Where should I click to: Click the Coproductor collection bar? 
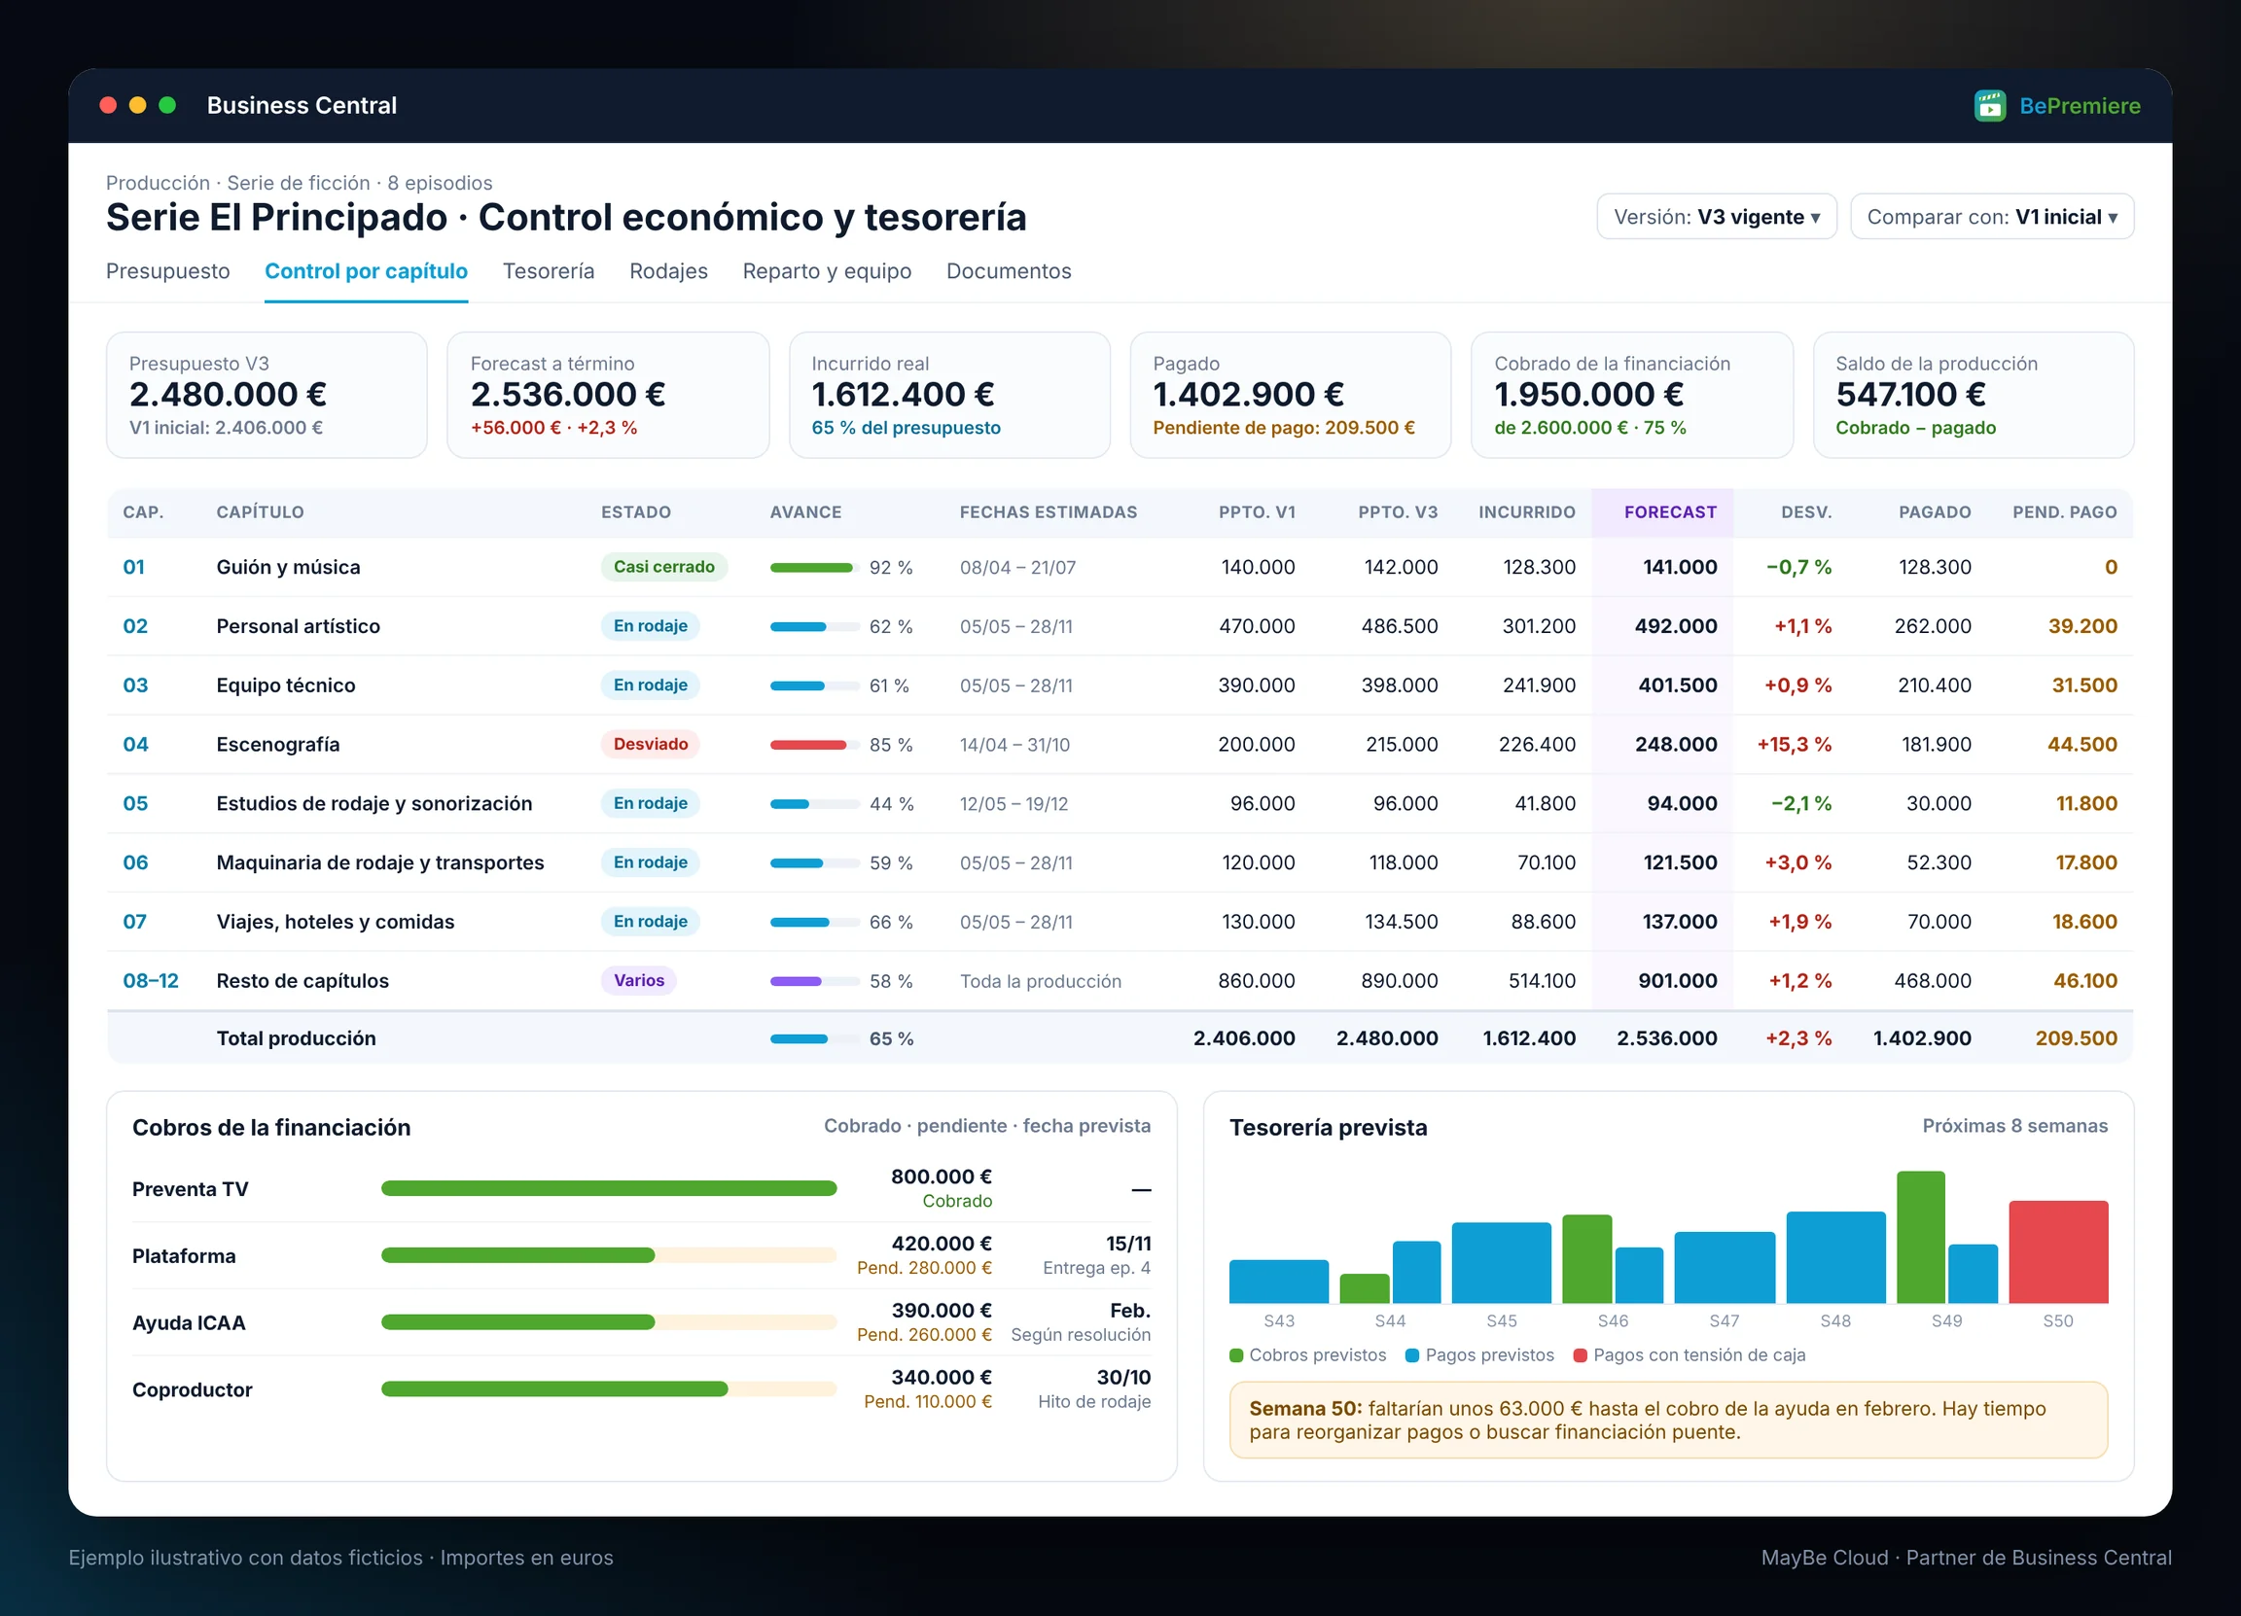[x=609, y=1388]
